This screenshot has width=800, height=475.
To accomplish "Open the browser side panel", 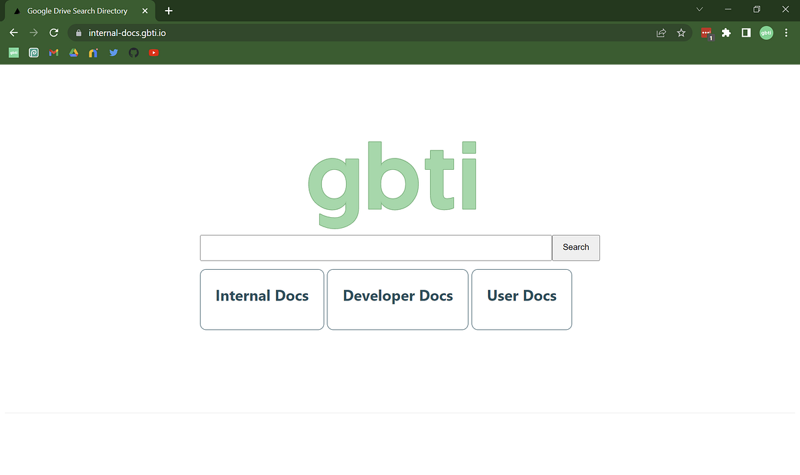I will coord(746,33).
